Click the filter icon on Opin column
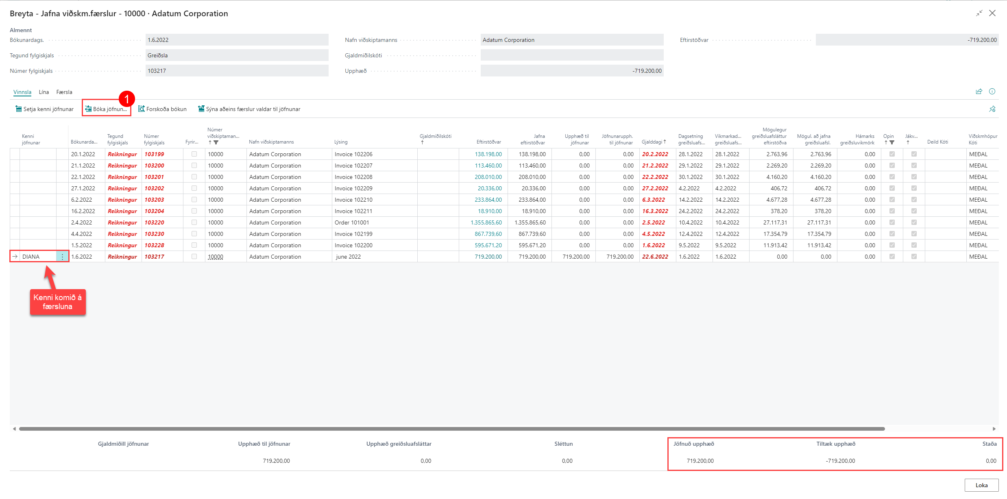1007x499 pixels. click(x=892, y=142)
